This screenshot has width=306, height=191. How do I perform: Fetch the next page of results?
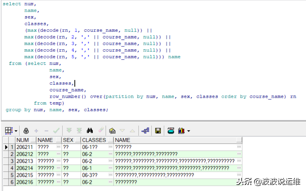click(69, 131)
